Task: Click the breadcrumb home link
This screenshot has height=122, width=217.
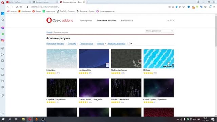Action: point(49,32)
